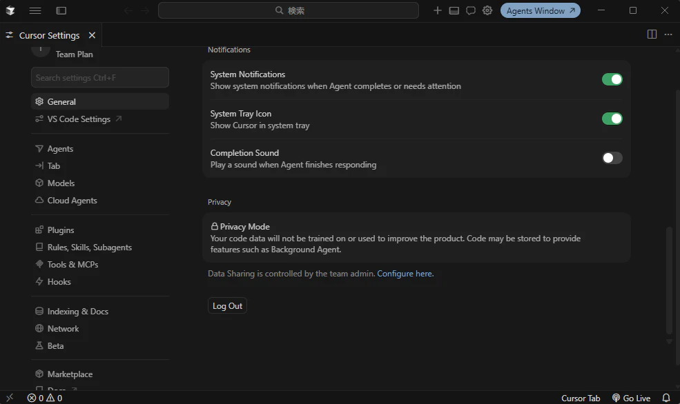Open errors and warnings status indicator
680x404 pixels.
45,398
